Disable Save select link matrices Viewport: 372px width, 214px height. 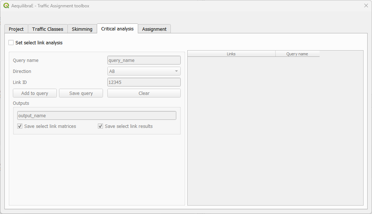[x=19, y=126]
